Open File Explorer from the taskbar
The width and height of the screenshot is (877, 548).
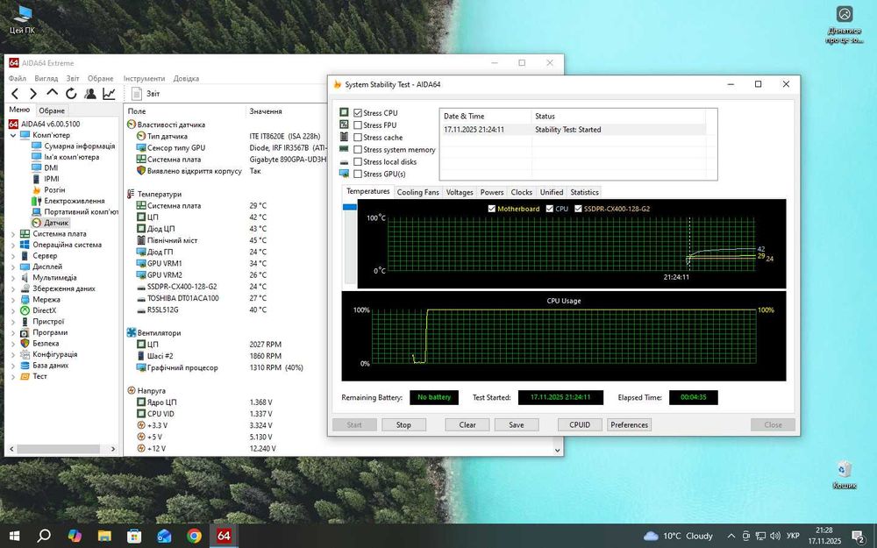[104, 536]
